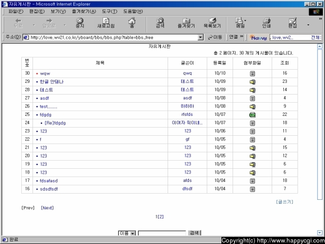Viewport: 325px width, 244px height.
Task: Open the Edit button dropdown arrow
Action: (x=308, y=25)
